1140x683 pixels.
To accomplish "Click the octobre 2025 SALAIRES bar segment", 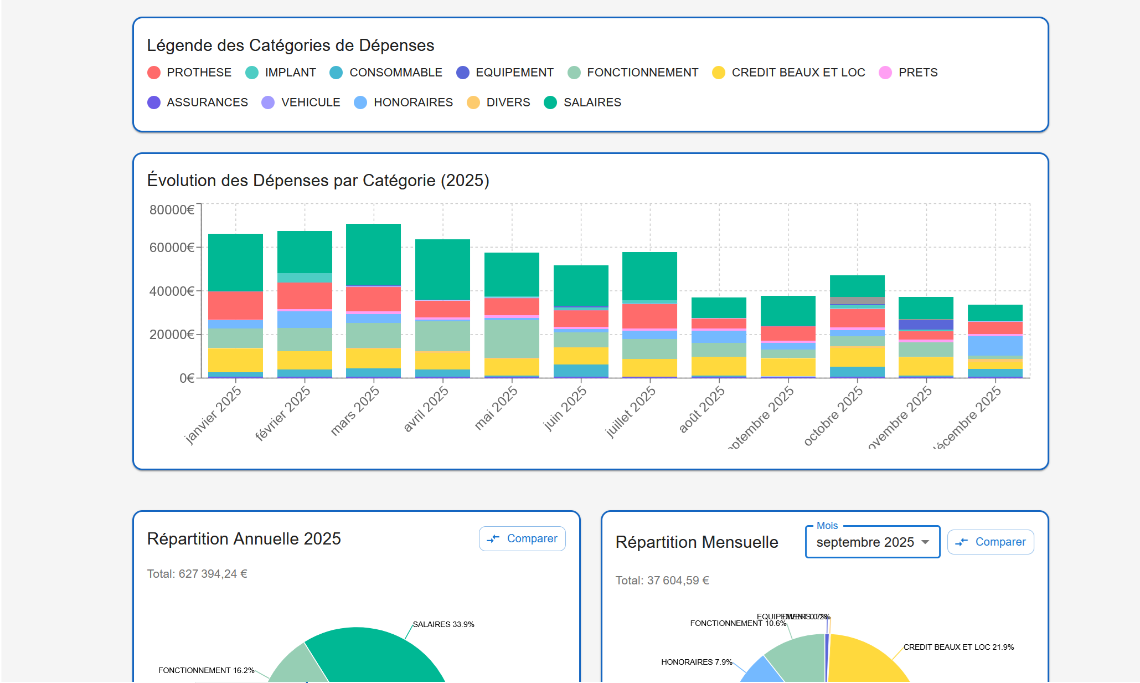I will pyautogui.click(x=857, y=286).
